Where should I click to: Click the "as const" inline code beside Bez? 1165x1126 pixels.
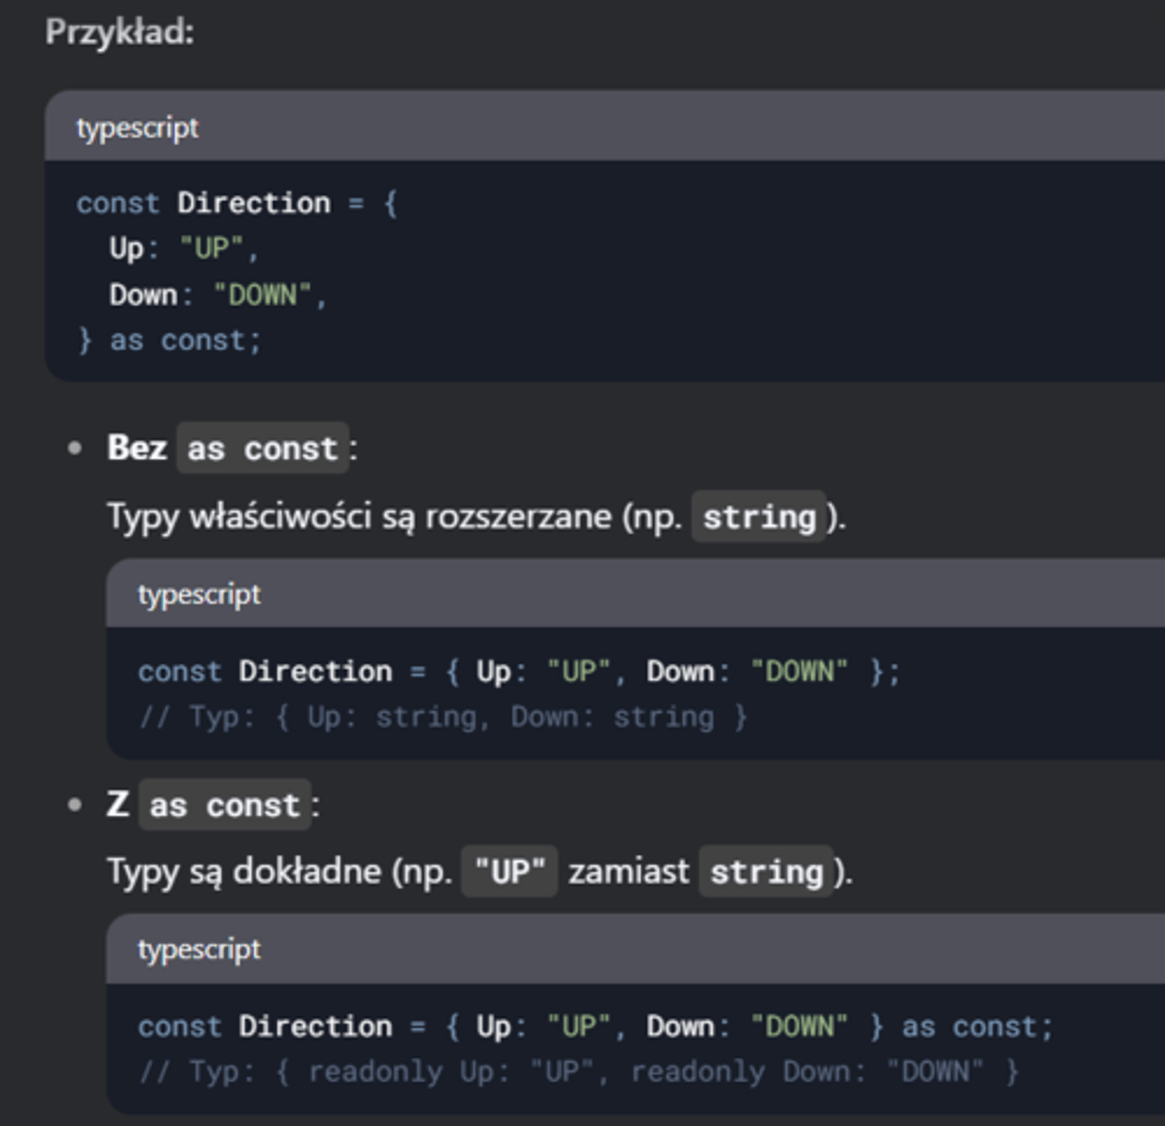point(263,449)
